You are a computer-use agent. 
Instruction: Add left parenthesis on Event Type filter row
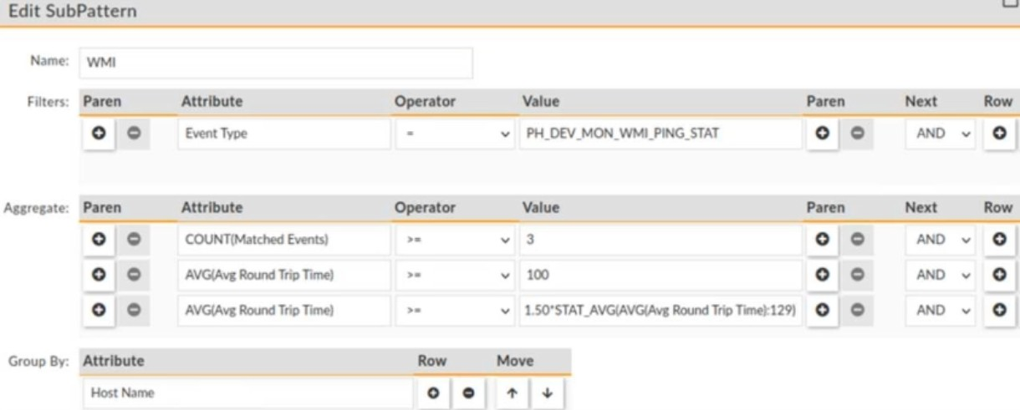click(x=97, y=134)
